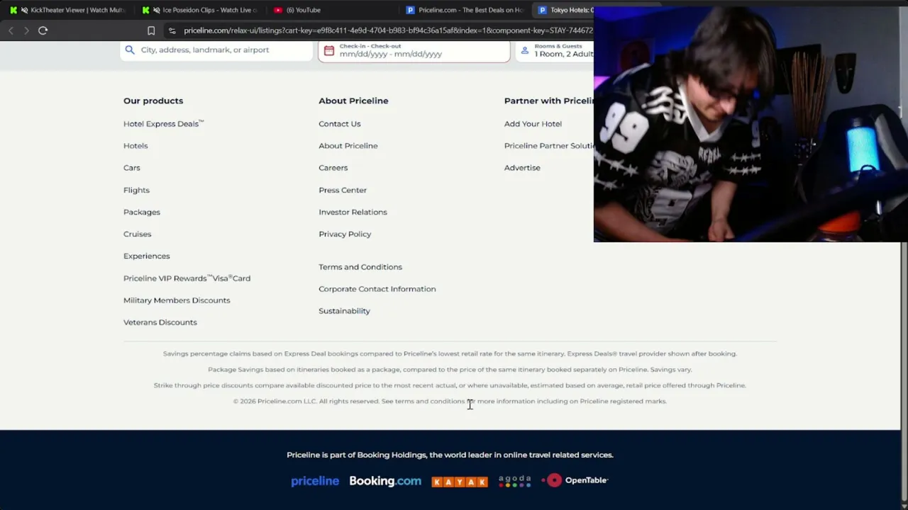Click the bold 'About Priceline' column heading

click(353, 101)
